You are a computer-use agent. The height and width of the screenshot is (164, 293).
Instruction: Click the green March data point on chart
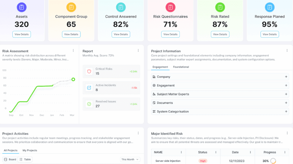73,79
